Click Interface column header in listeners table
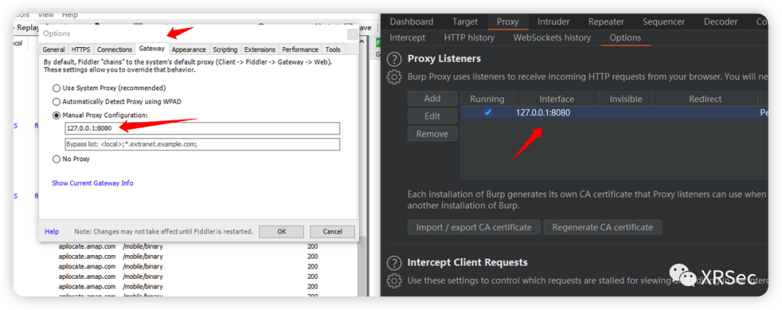This screenshot has width=782, height=310. coord(557,99)
